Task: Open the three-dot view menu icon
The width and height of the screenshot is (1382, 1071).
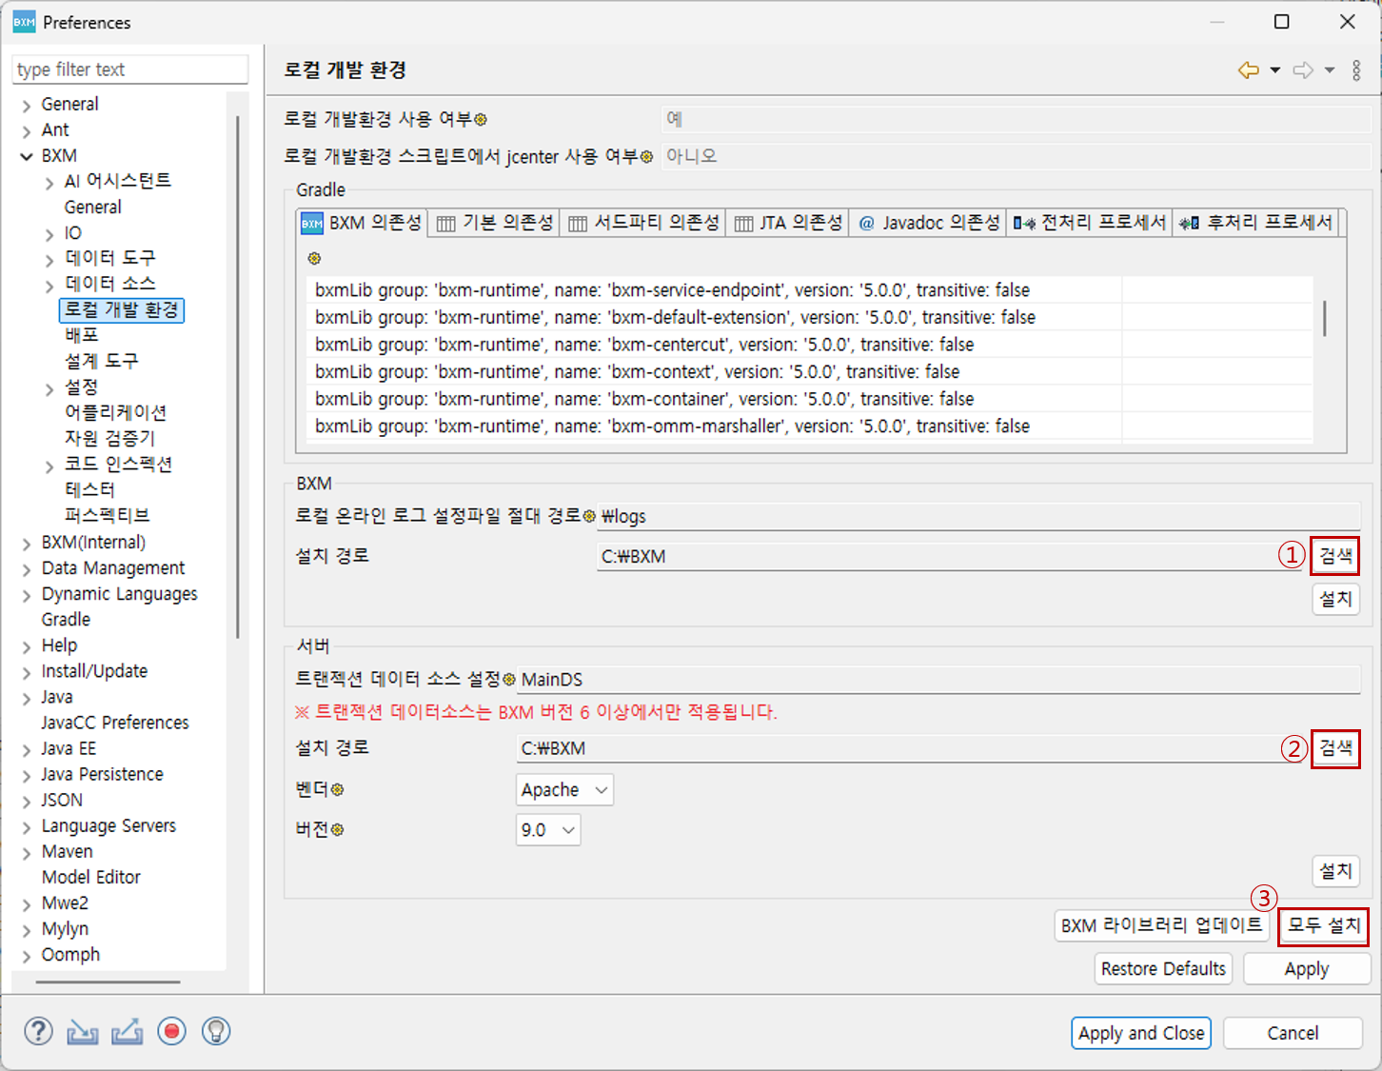Action: pos(1356,70)
